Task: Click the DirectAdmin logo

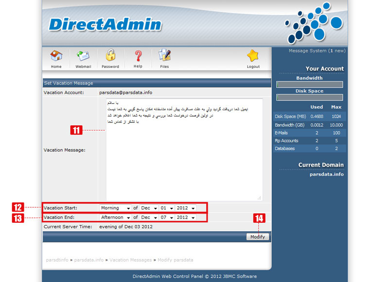Action: pos(105,24)
